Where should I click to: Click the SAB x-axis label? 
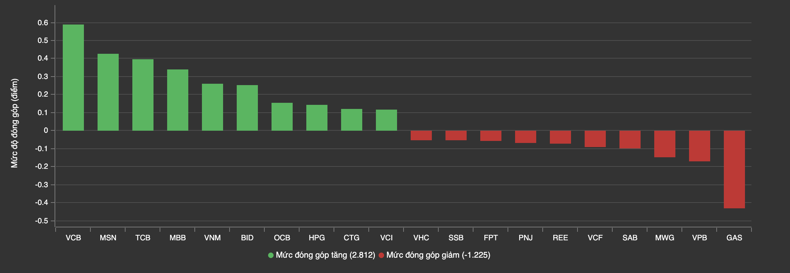click(630, 238)
